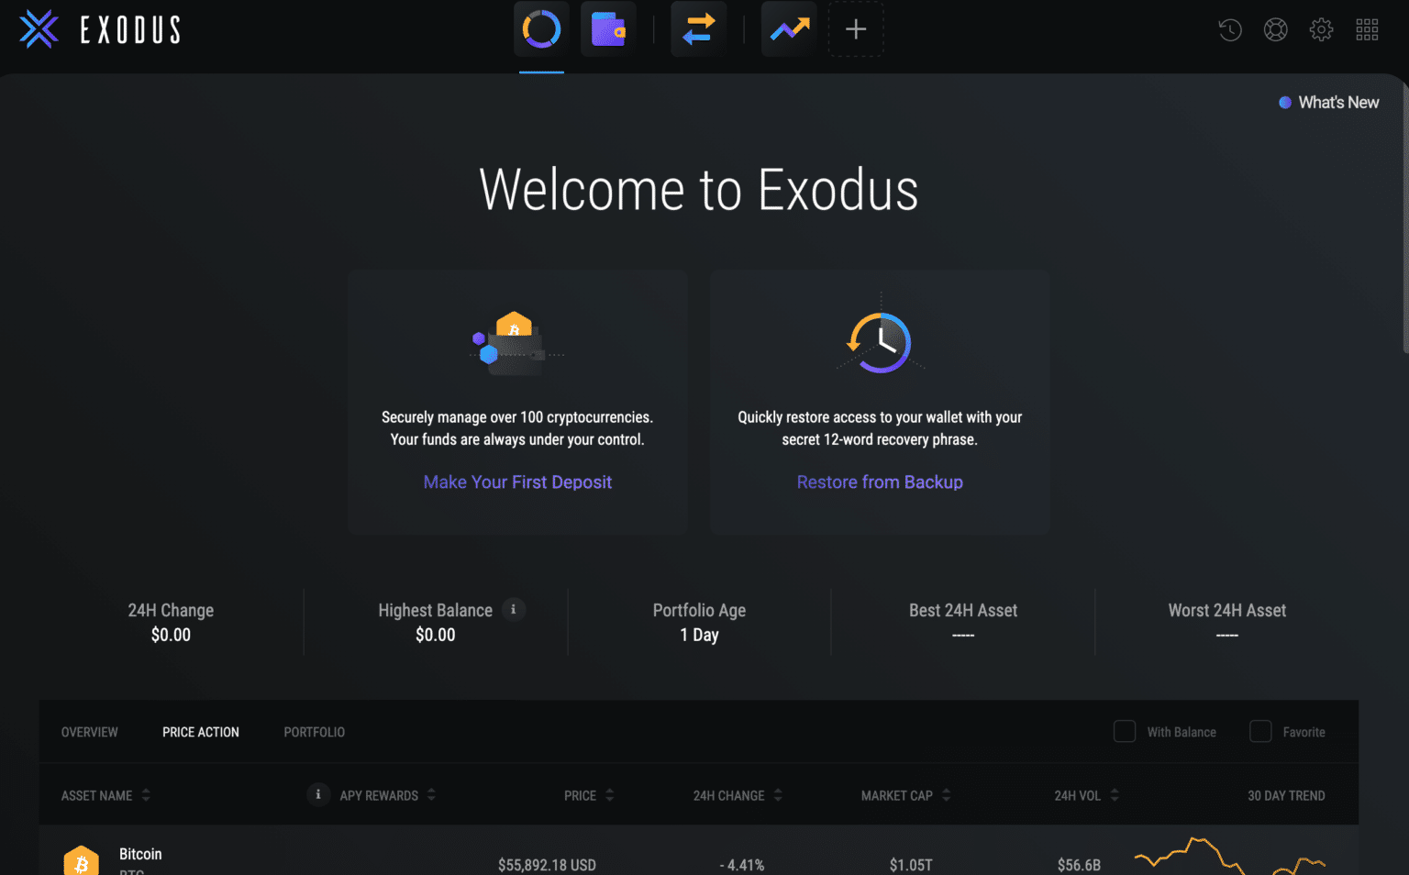Open the Market trends view
The image size is (1409, 875).
(788, 28)
